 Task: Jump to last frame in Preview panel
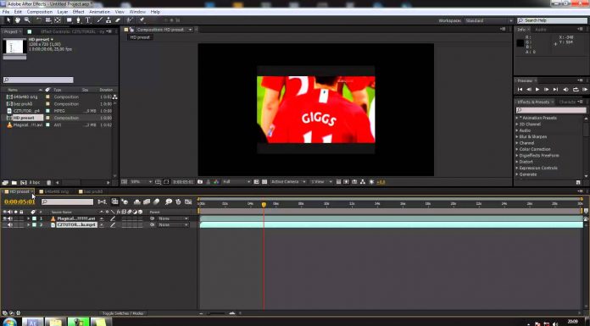pos(555,90)
